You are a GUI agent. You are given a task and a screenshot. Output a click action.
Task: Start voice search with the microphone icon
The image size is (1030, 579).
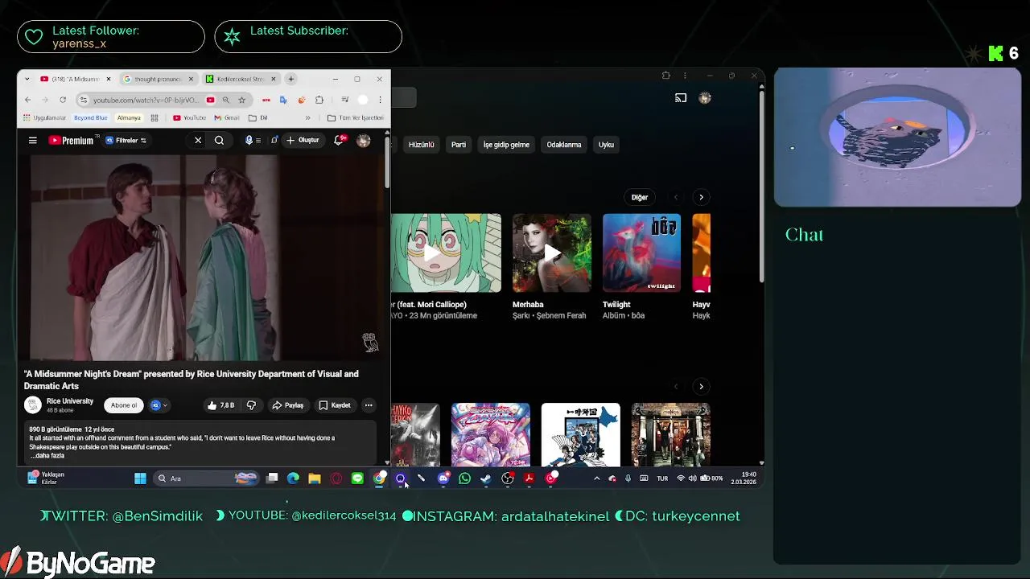(249, 140)
